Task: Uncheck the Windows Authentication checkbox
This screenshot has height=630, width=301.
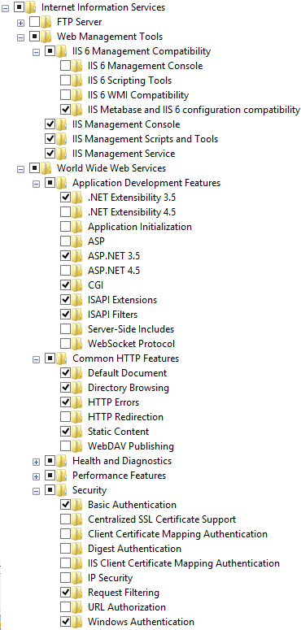Action: tap(66, 622)
